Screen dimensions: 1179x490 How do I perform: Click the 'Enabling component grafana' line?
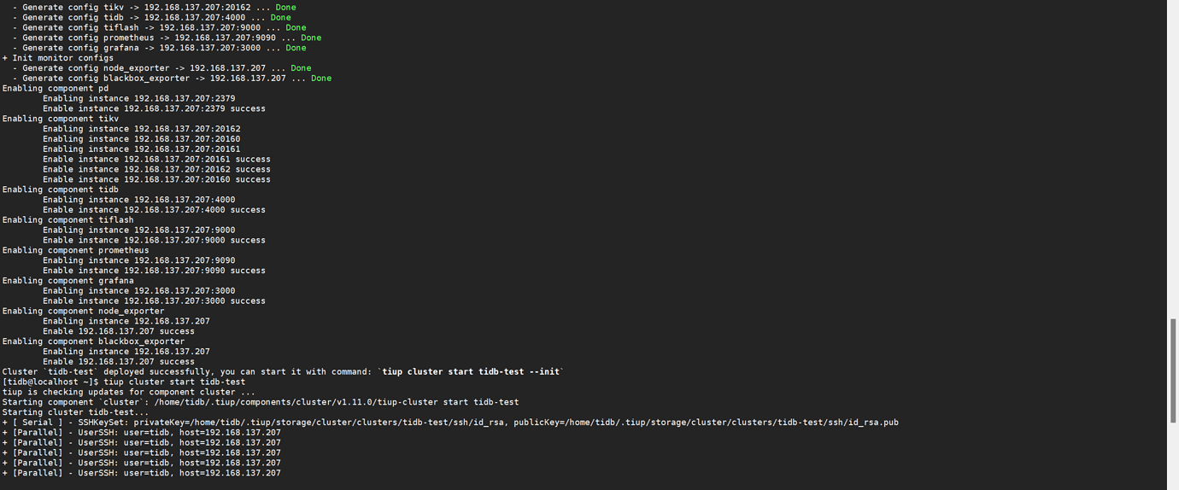(68, 281)
